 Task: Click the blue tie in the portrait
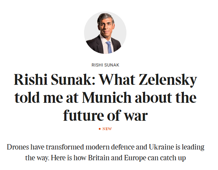coord(108,47)
